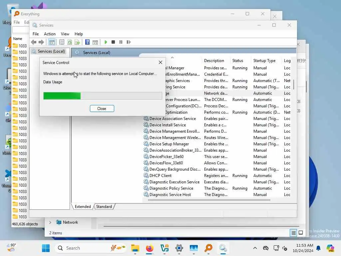Open Help via the blue question icon
Screen dimensions: 341x256
coord(88,42)
